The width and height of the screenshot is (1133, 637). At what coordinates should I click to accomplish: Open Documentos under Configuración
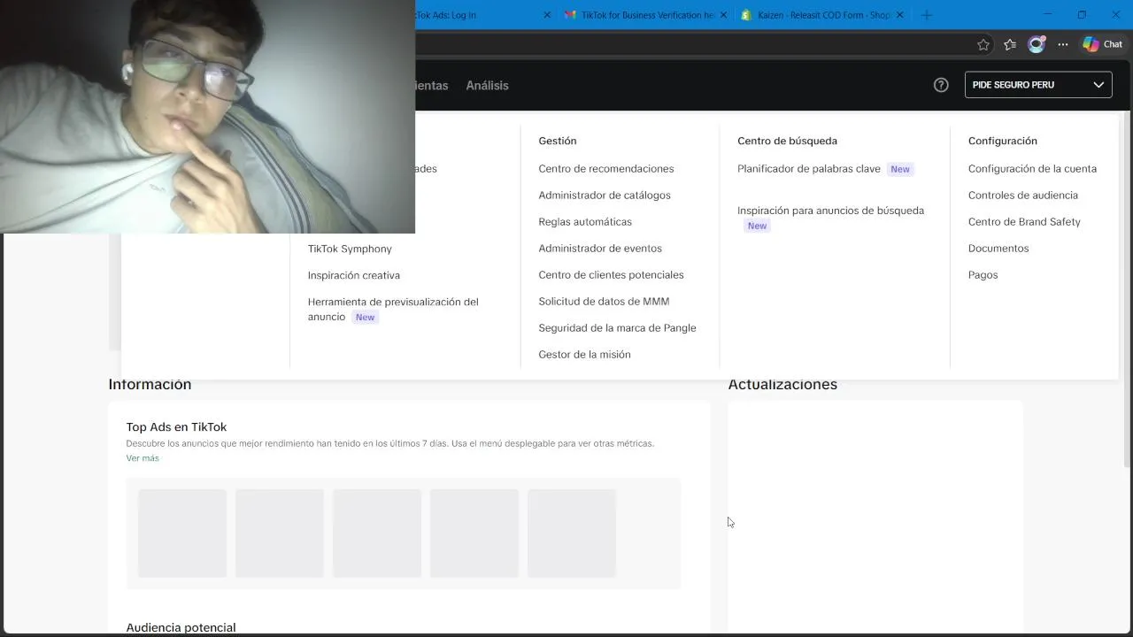(998, 248)
